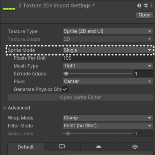
Task: Click the Pivot label
Action: click(19, 81)
